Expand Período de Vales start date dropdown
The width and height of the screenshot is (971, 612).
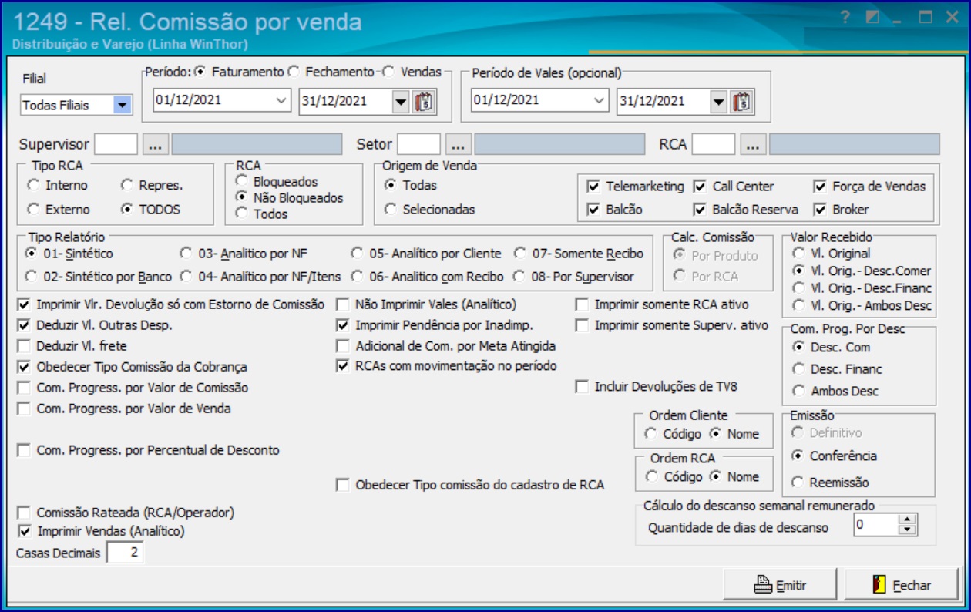coord(598,101)
